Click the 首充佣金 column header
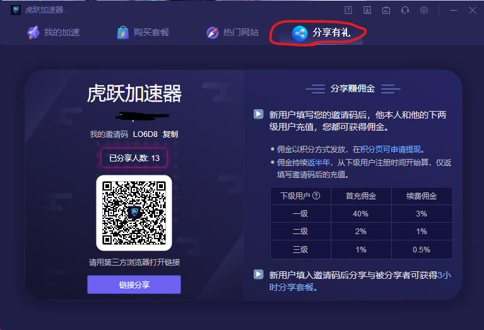The height and width of the screenshot is (330, 484). point(361,196)
